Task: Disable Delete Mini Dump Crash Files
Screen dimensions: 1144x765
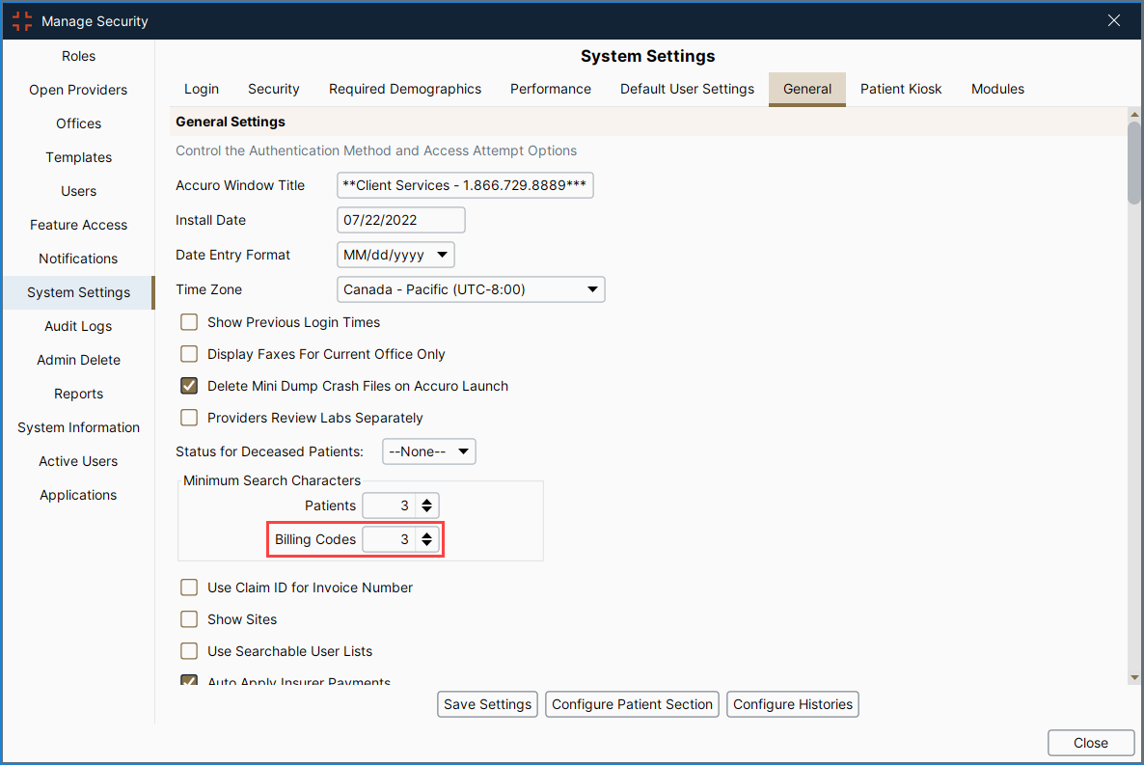Action: point(189,386)
